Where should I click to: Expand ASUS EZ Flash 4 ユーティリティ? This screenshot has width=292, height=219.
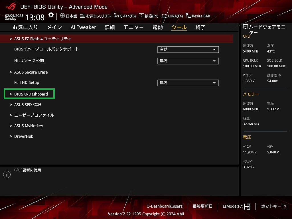tap(116, 39)
